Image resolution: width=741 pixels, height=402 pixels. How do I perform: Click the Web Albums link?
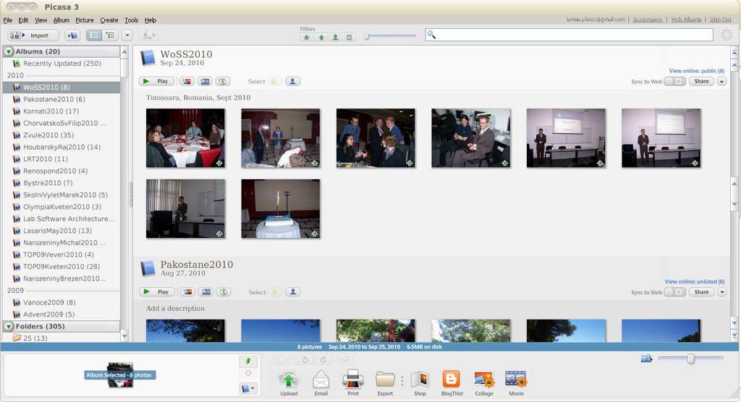(686, 20)
